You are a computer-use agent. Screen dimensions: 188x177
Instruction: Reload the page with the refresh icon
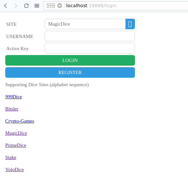[26, 6]
